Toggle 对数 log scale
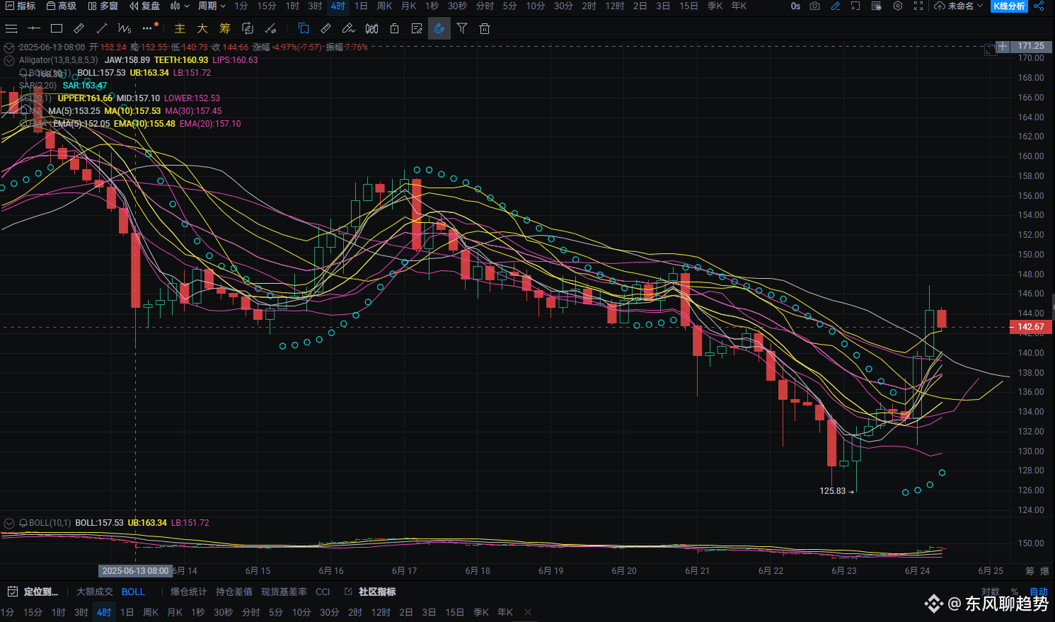This screenshot has width=1055, height=622. [991, 592]
